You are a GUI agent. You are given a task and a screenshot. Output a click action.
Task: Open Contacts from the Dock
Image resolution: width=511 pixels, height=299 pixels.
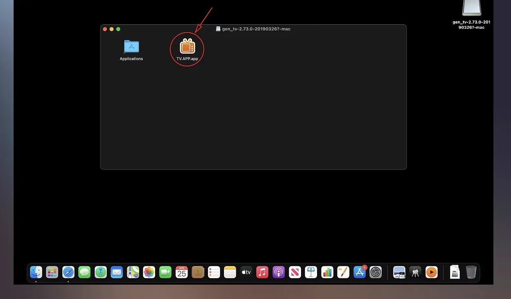click(x=198, y=272)
